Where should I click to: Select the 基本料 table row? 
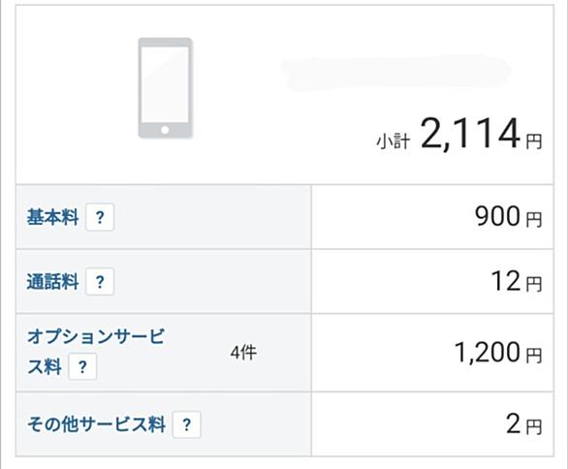tap(285, 217)
